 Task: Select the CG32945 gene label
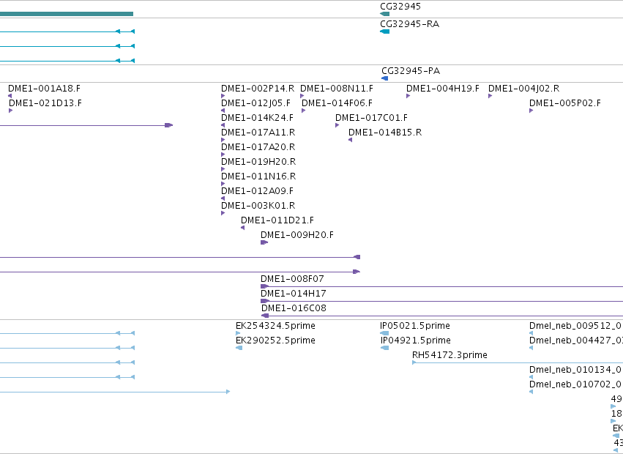[x=400, y=7]
